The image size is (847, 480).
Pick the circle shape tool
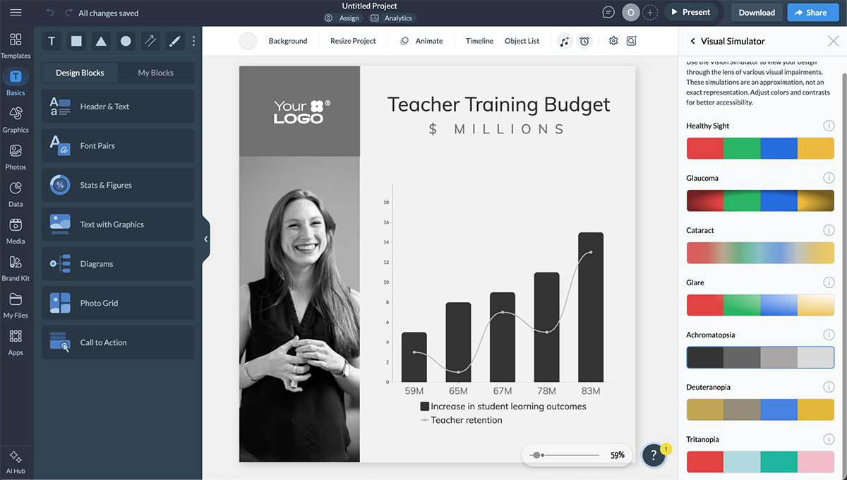126,41
